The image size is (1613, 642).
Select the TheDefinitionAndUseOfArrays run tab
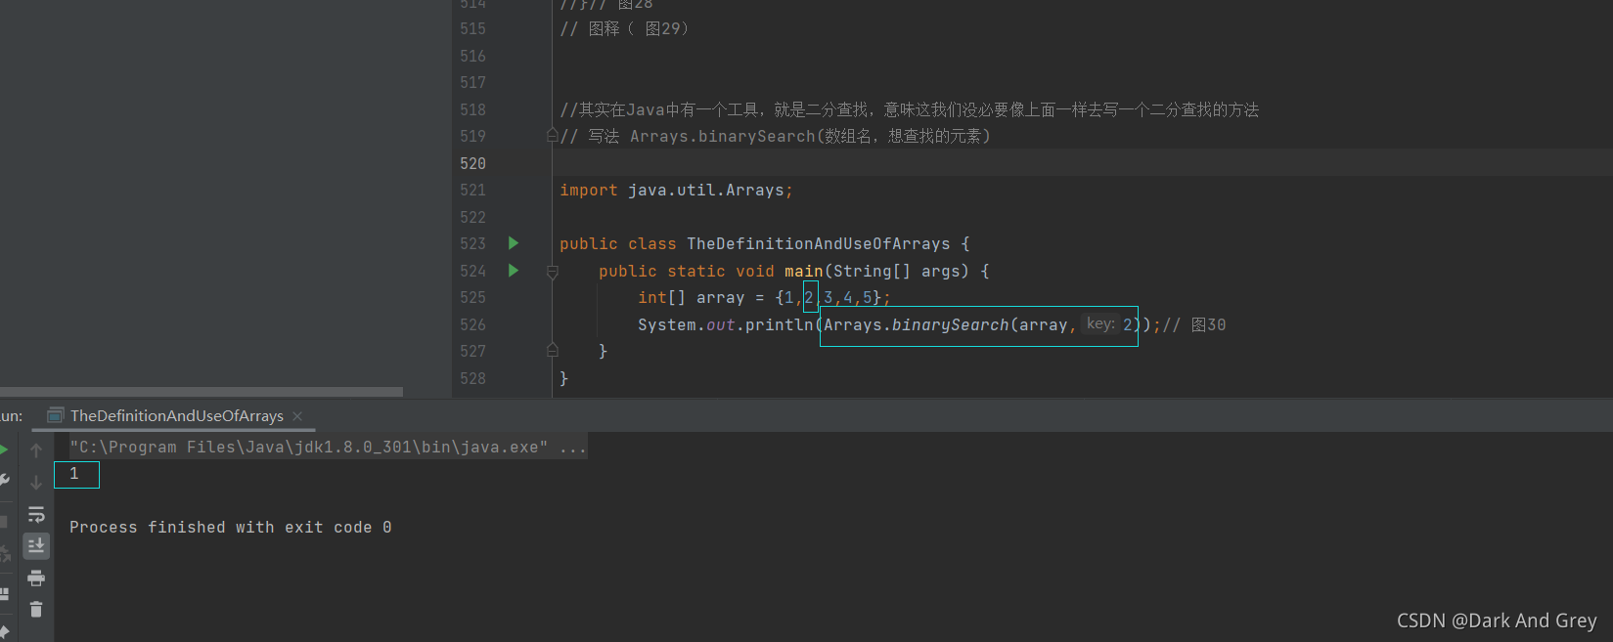tap(176, 415)
